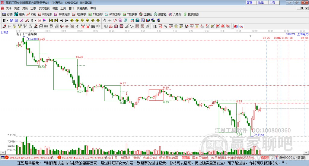The image size is (309, 166).
Task: Switch to the K线 candlestick chart
Action: click(31, 14)
